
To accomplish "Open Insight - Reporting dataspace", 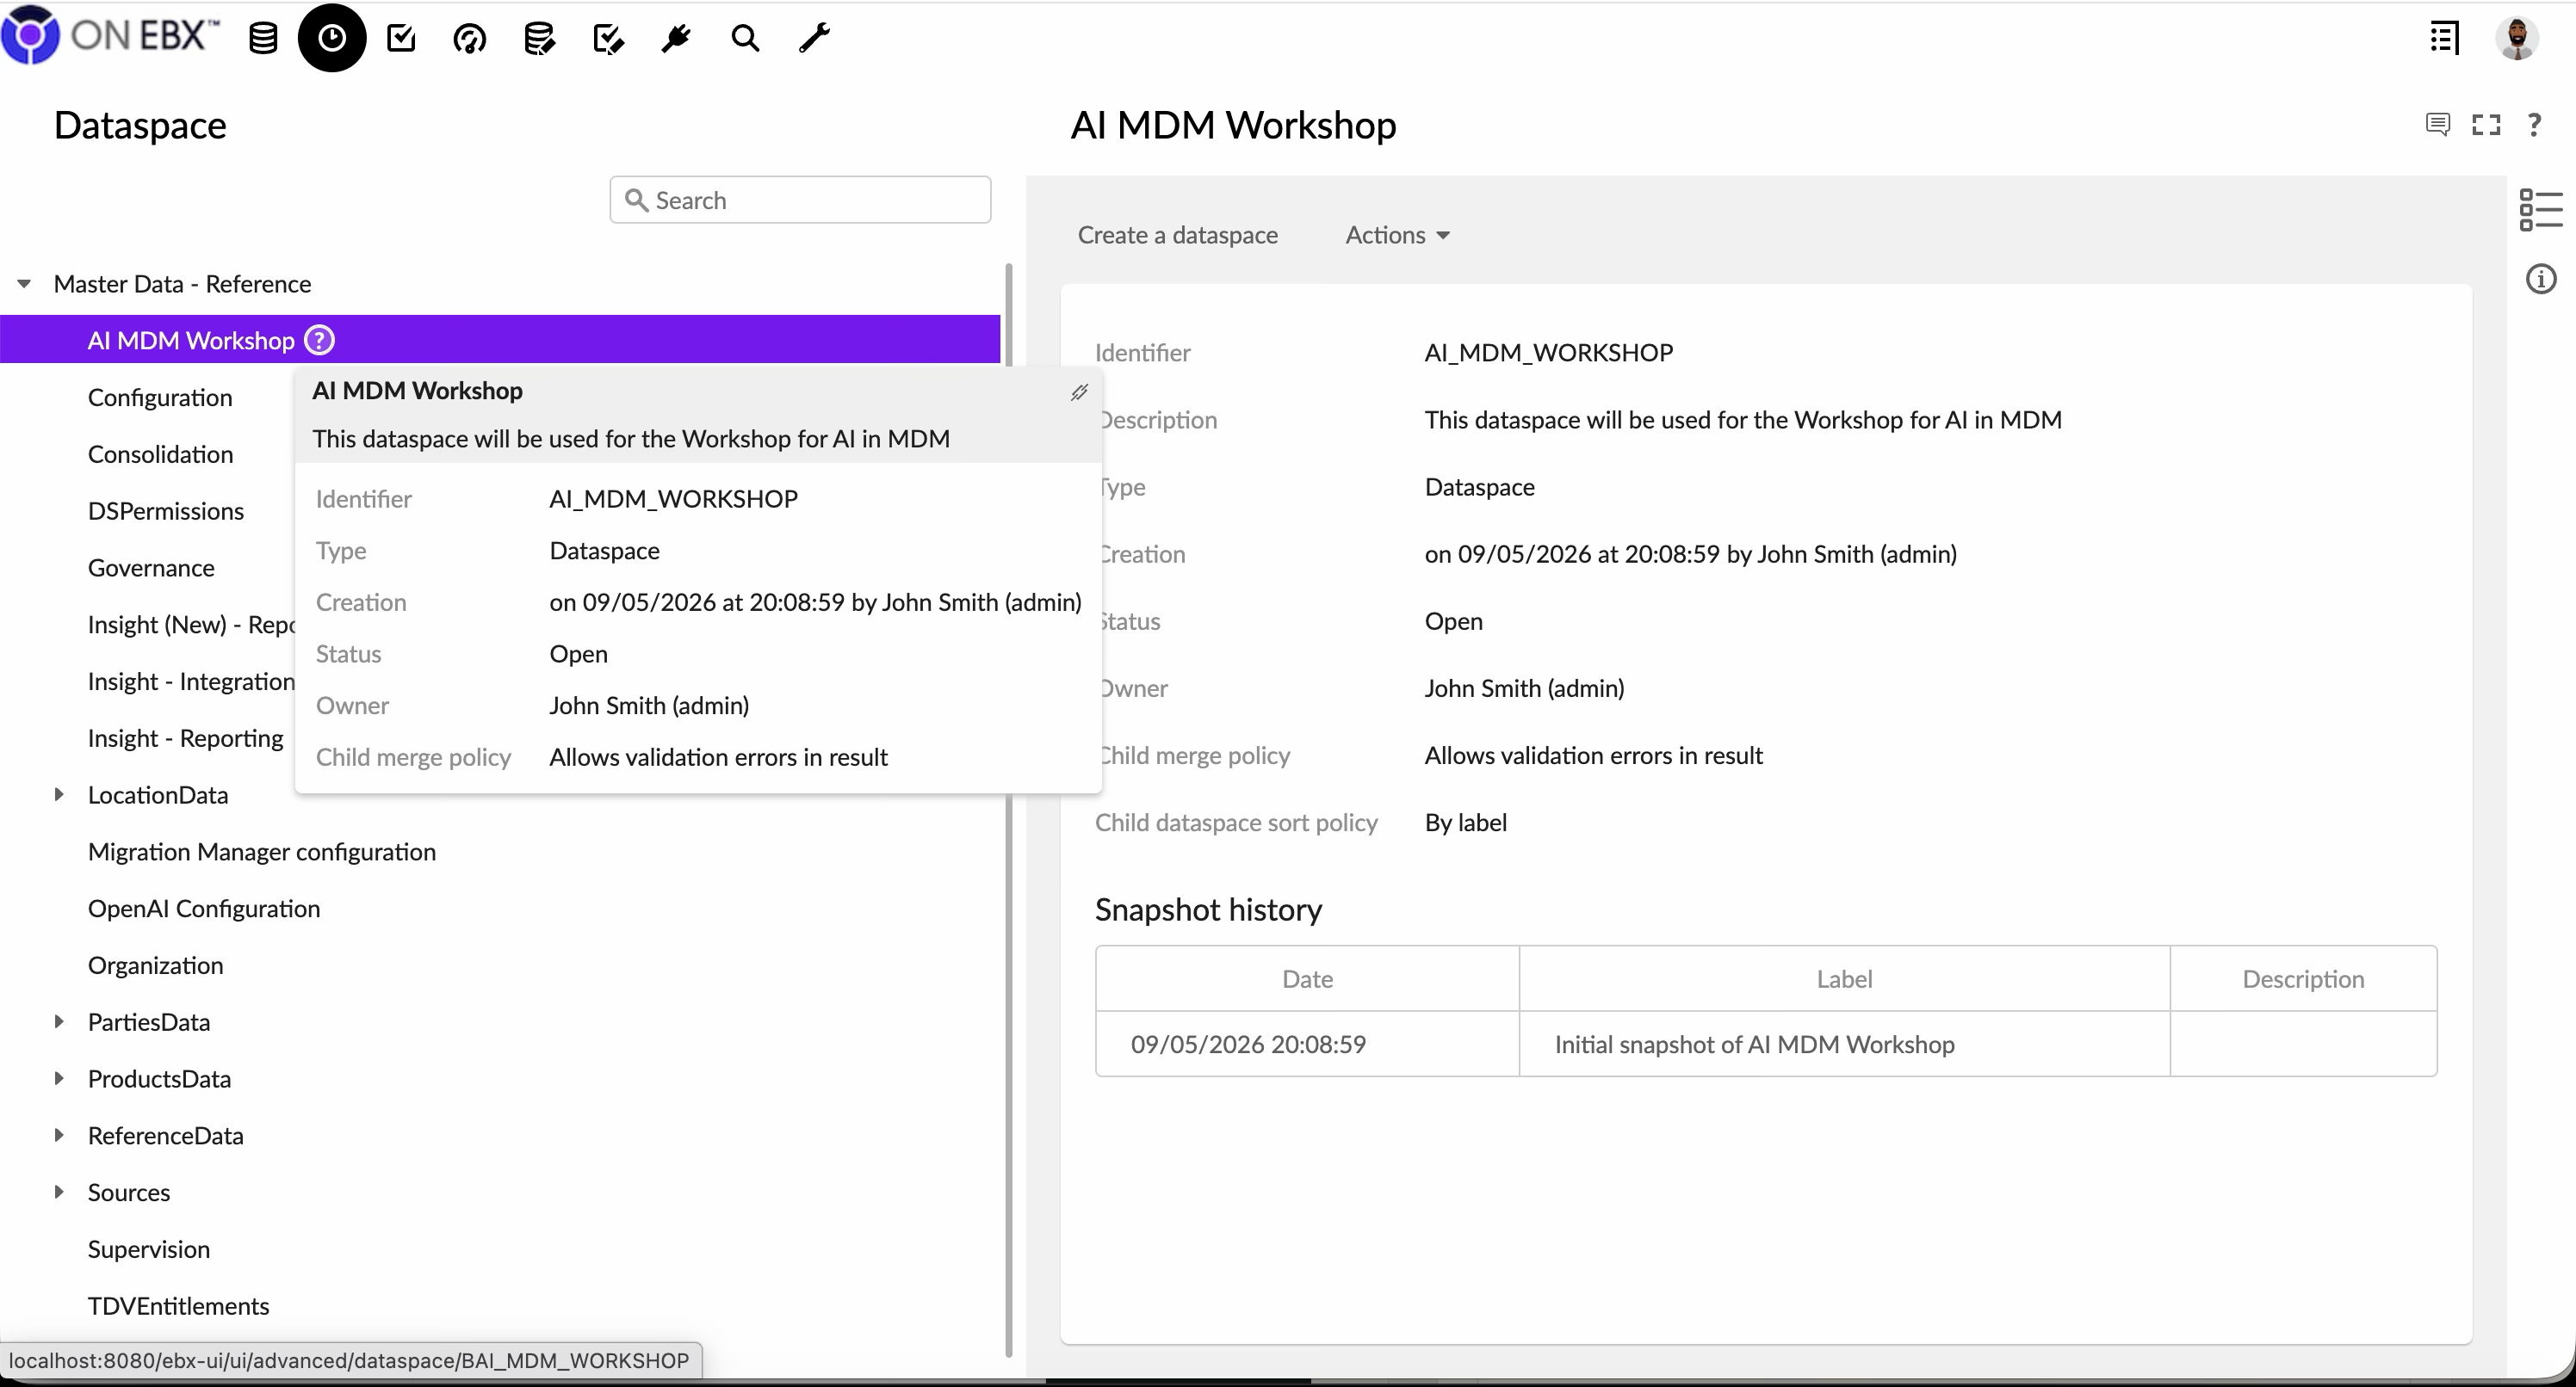I will coord(185,738).
